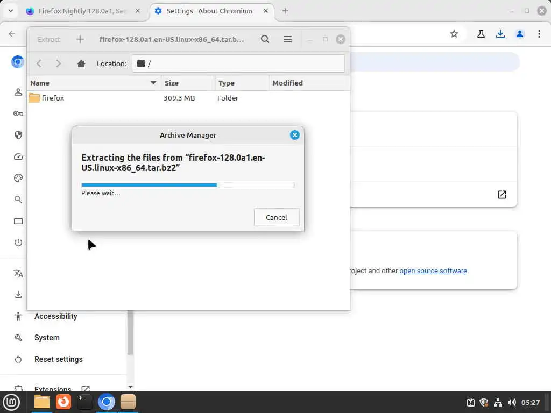Image resolution: width=551 pixels, height=413 pixels.
Task: Add files with the plus button
Action: [80, 39]
